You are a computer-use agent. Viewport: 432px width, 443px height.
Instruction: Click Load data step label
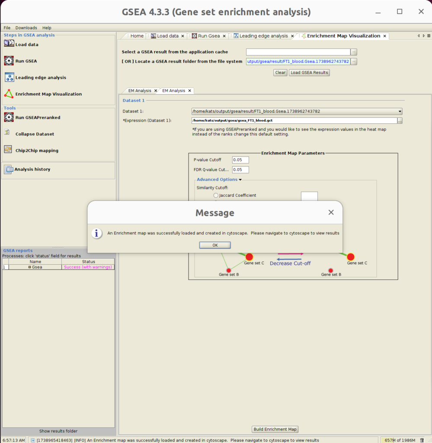tap(27, 45)
